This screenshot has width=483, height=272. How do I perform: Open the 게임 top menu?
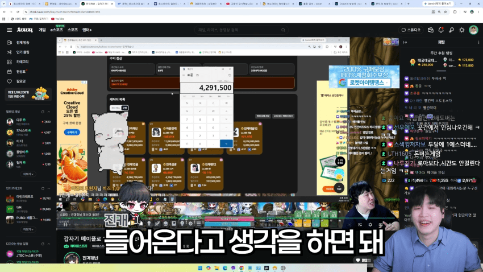click(x=42, y=30)
